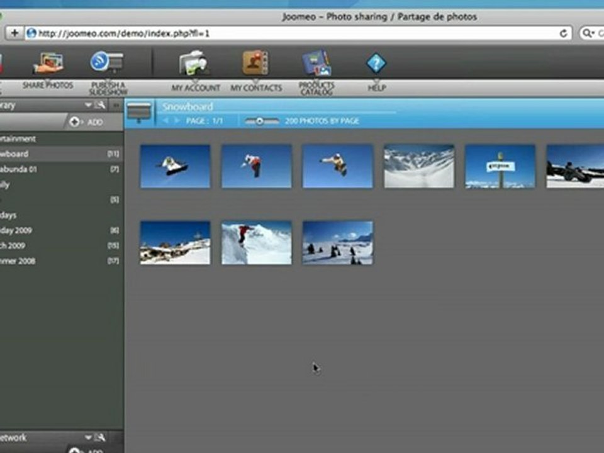Click the Snowboard album title

tap(187, 107)
